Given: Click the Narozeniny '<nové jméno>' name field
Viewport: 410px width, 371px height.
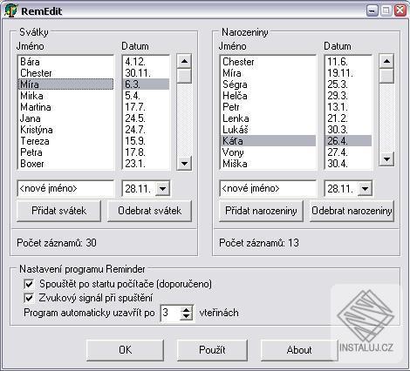Looking at the screenshot, I should (x=268, y=189).
